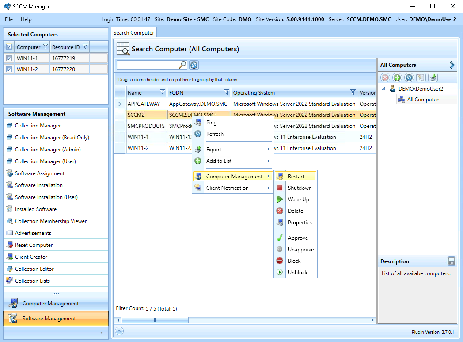Click the Operating System column filter icon
The image size is (463, 342).
(353, 92)
